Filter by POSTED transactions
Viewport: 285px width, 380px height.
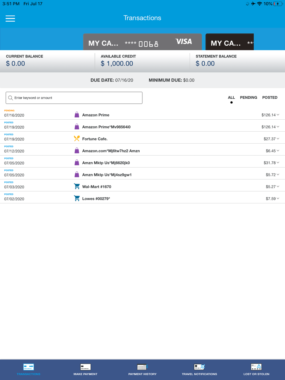pyautogui.click(x=270, y=97)
